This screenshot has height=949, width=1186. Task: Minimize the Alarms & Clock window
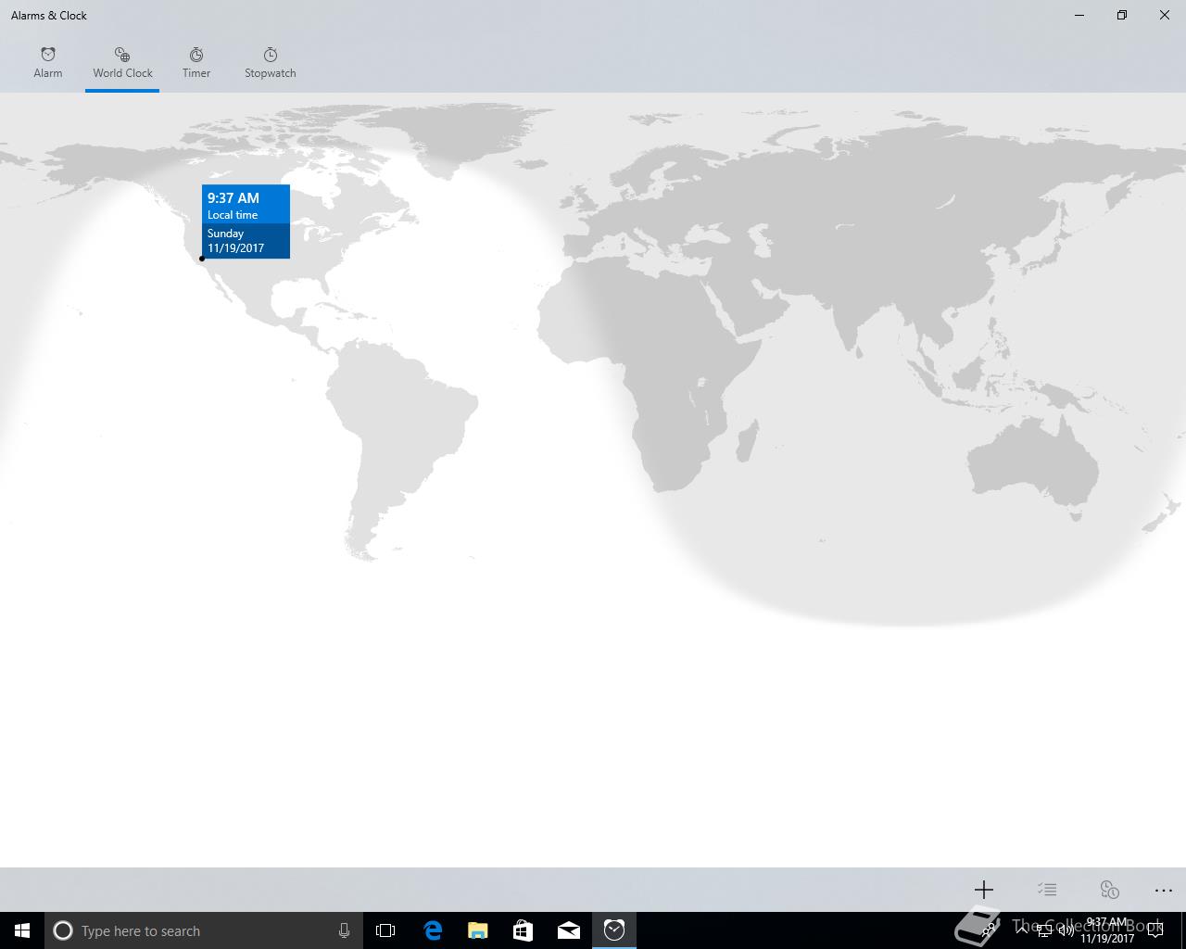click(1079, 15)
